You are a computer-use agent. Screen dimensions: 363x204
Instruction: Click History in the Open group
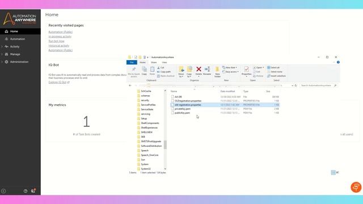click(x=258, y=76)
